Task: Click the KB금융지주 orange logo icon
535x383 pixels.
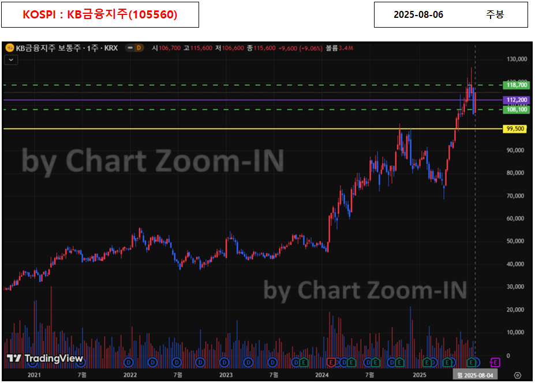Action: click(10, 48)
